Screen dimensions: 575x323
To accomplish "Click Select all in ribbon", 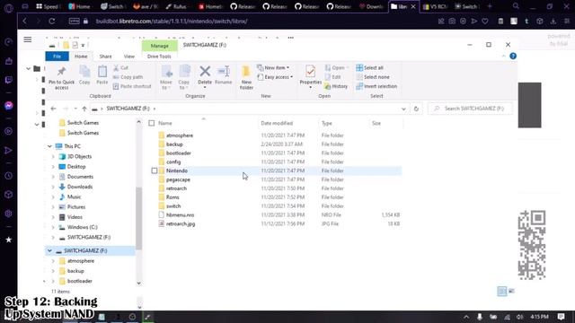I will pyautogui.click(x=369, y=68).
